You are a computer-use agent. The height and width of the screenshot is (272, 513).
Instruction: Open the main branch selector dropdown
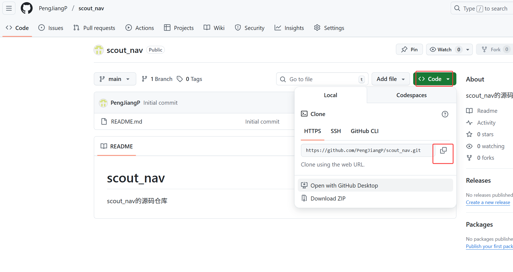[x=115, y=79]
